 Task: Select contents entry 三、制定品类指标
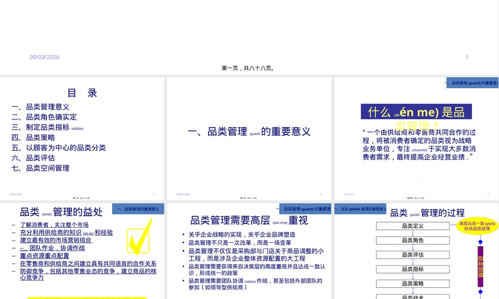click(x=47, y=128)
